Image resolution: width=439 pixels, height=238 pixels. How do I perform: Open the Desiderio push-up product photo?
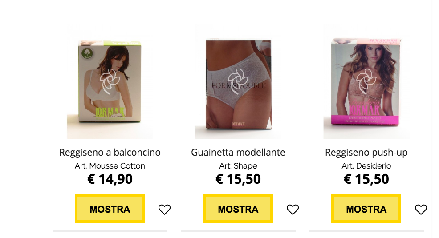366,81
